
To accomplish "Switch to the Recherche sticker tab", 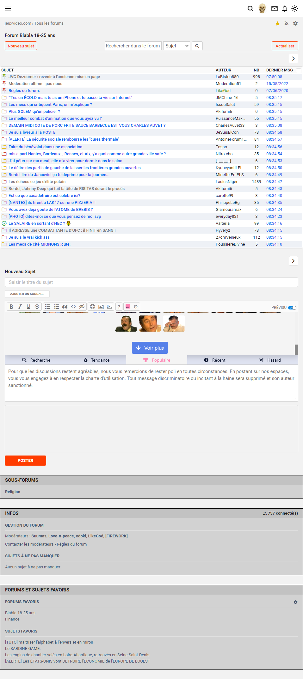I will (x=36, y=360).
